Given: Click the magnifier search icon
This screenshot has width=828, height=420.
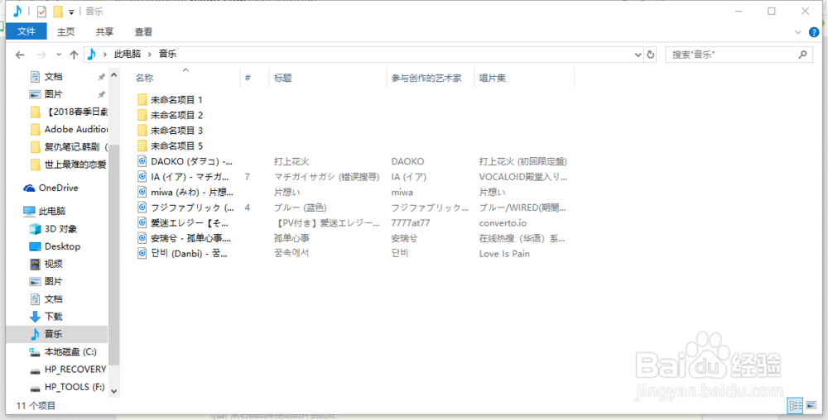Looking at the screenshot, I should click(802, 54).
